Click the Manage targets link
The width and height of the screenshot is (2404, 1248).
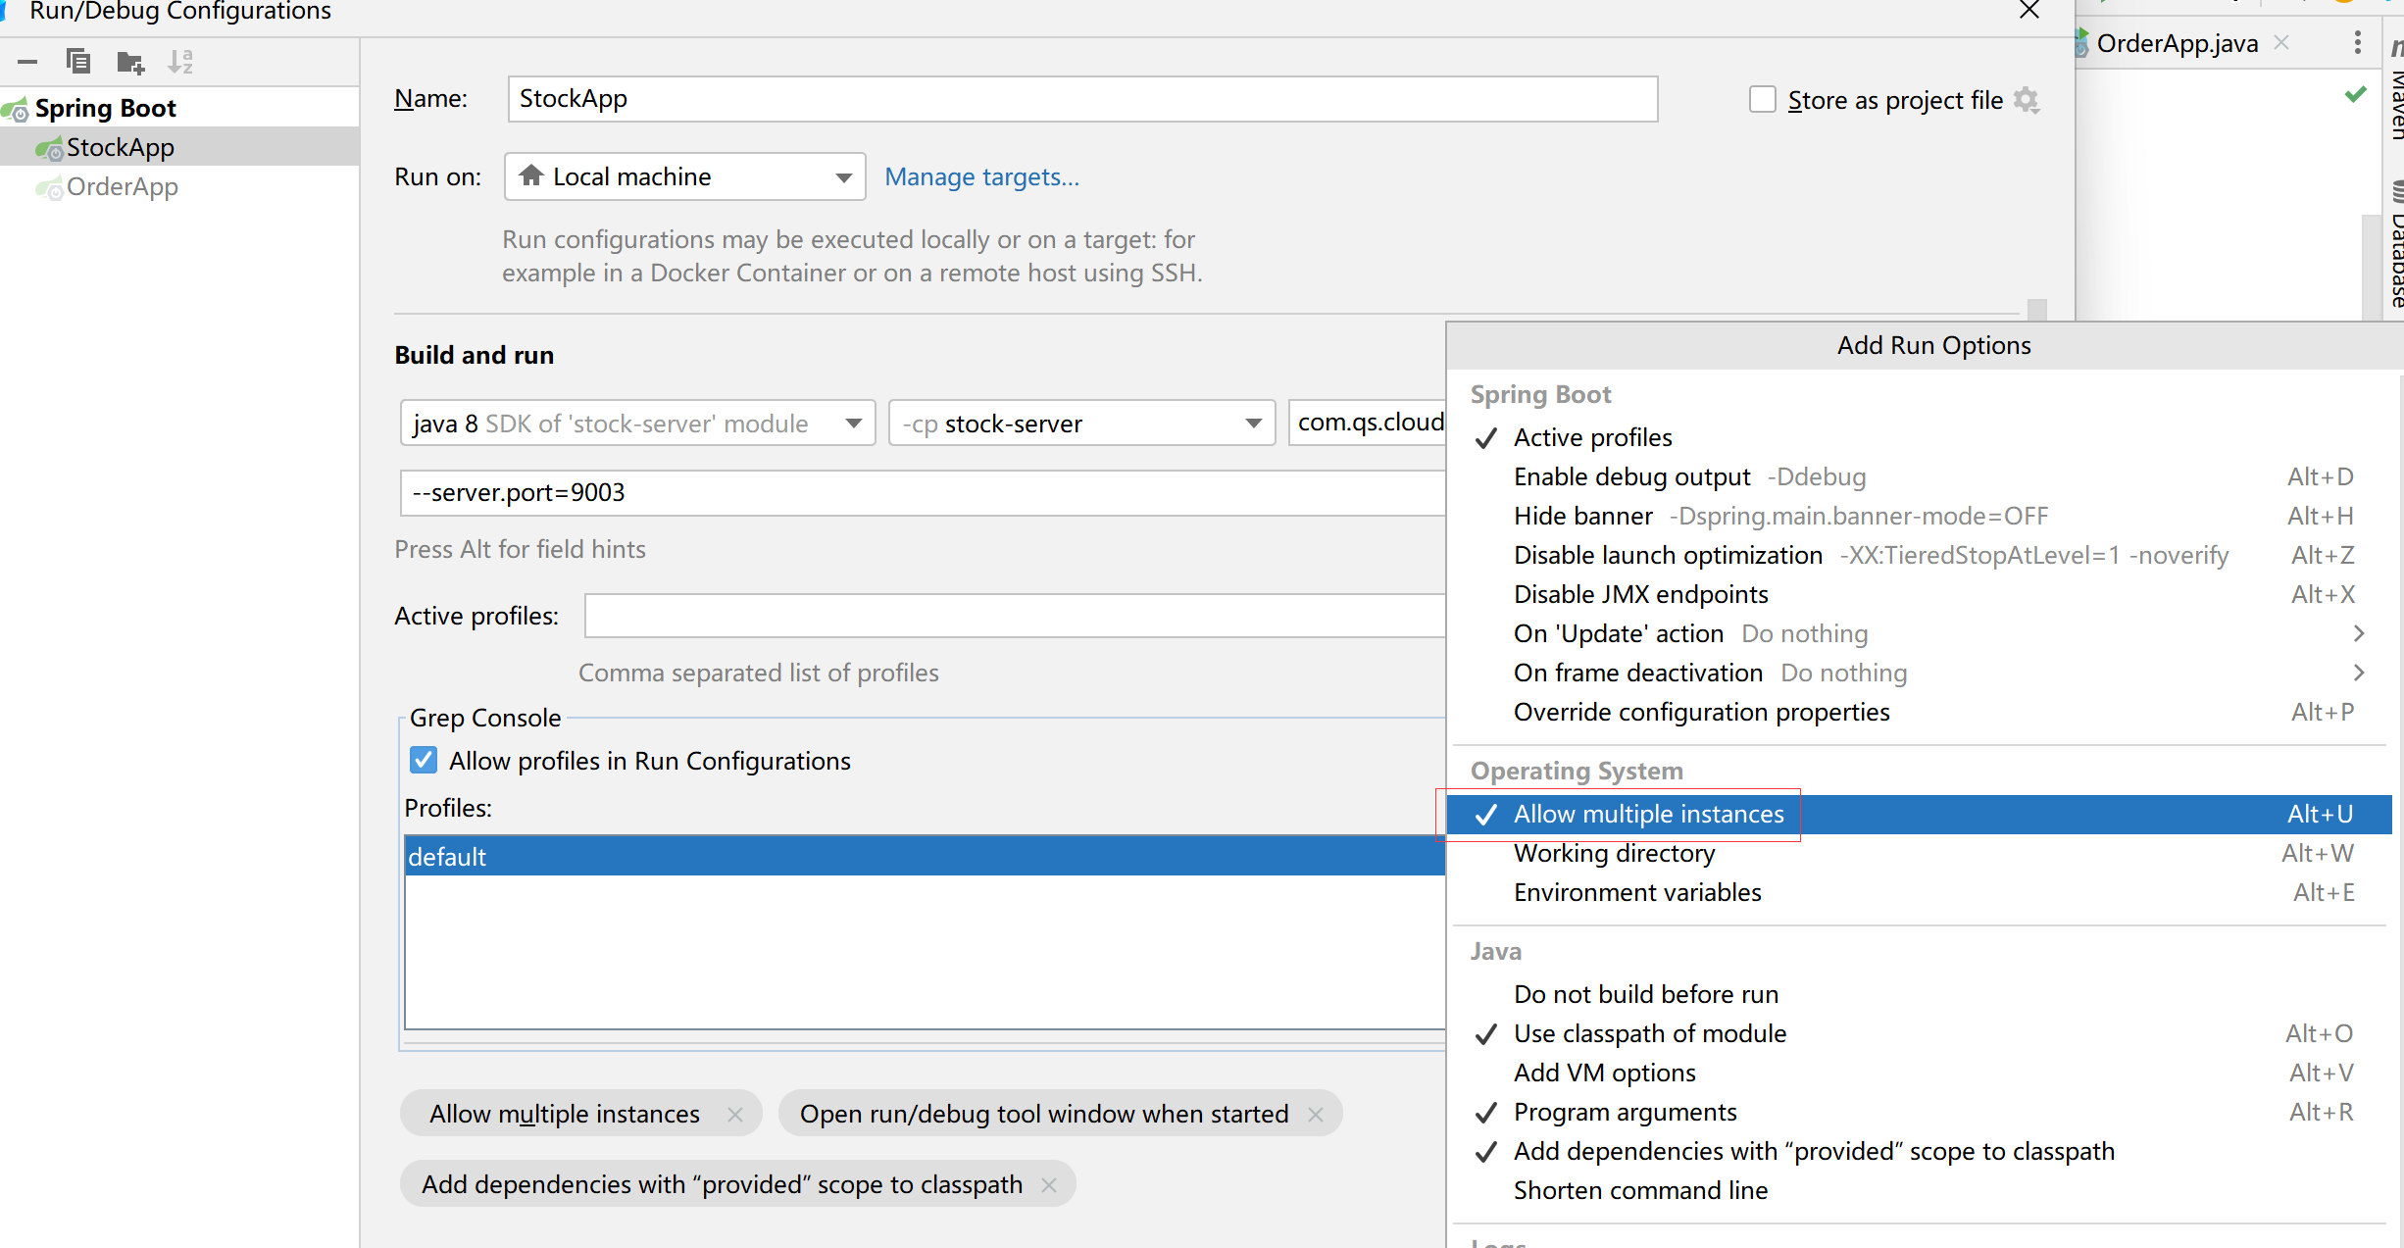point(981,176)
